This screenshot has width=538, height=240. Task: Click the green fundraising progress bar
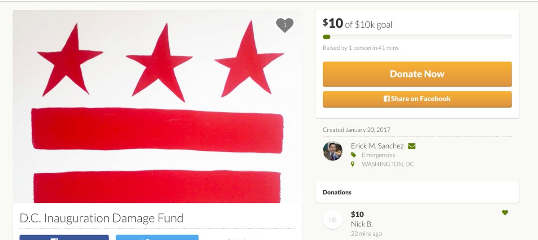point(417,37)
